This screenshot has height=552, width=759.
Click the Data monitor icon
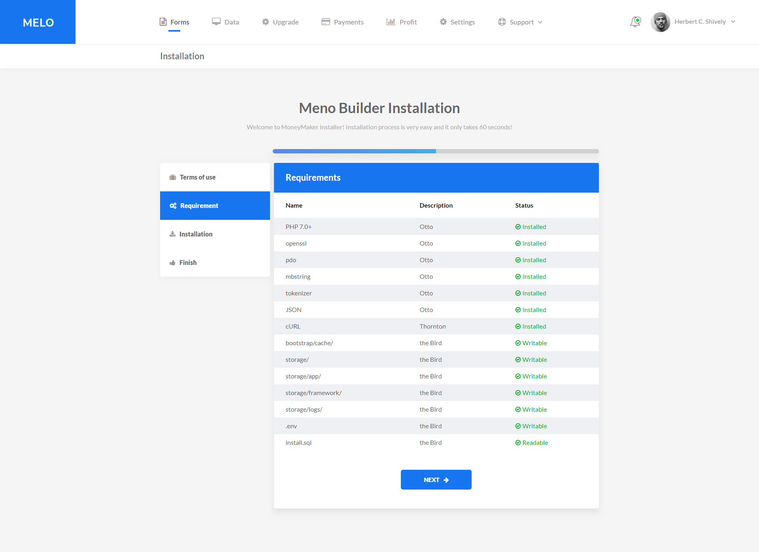216,22
